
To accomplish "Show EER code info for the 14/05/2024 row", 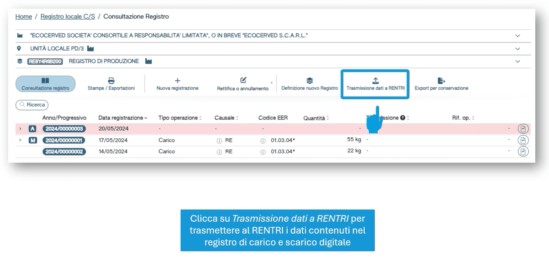I will point(263,152).
